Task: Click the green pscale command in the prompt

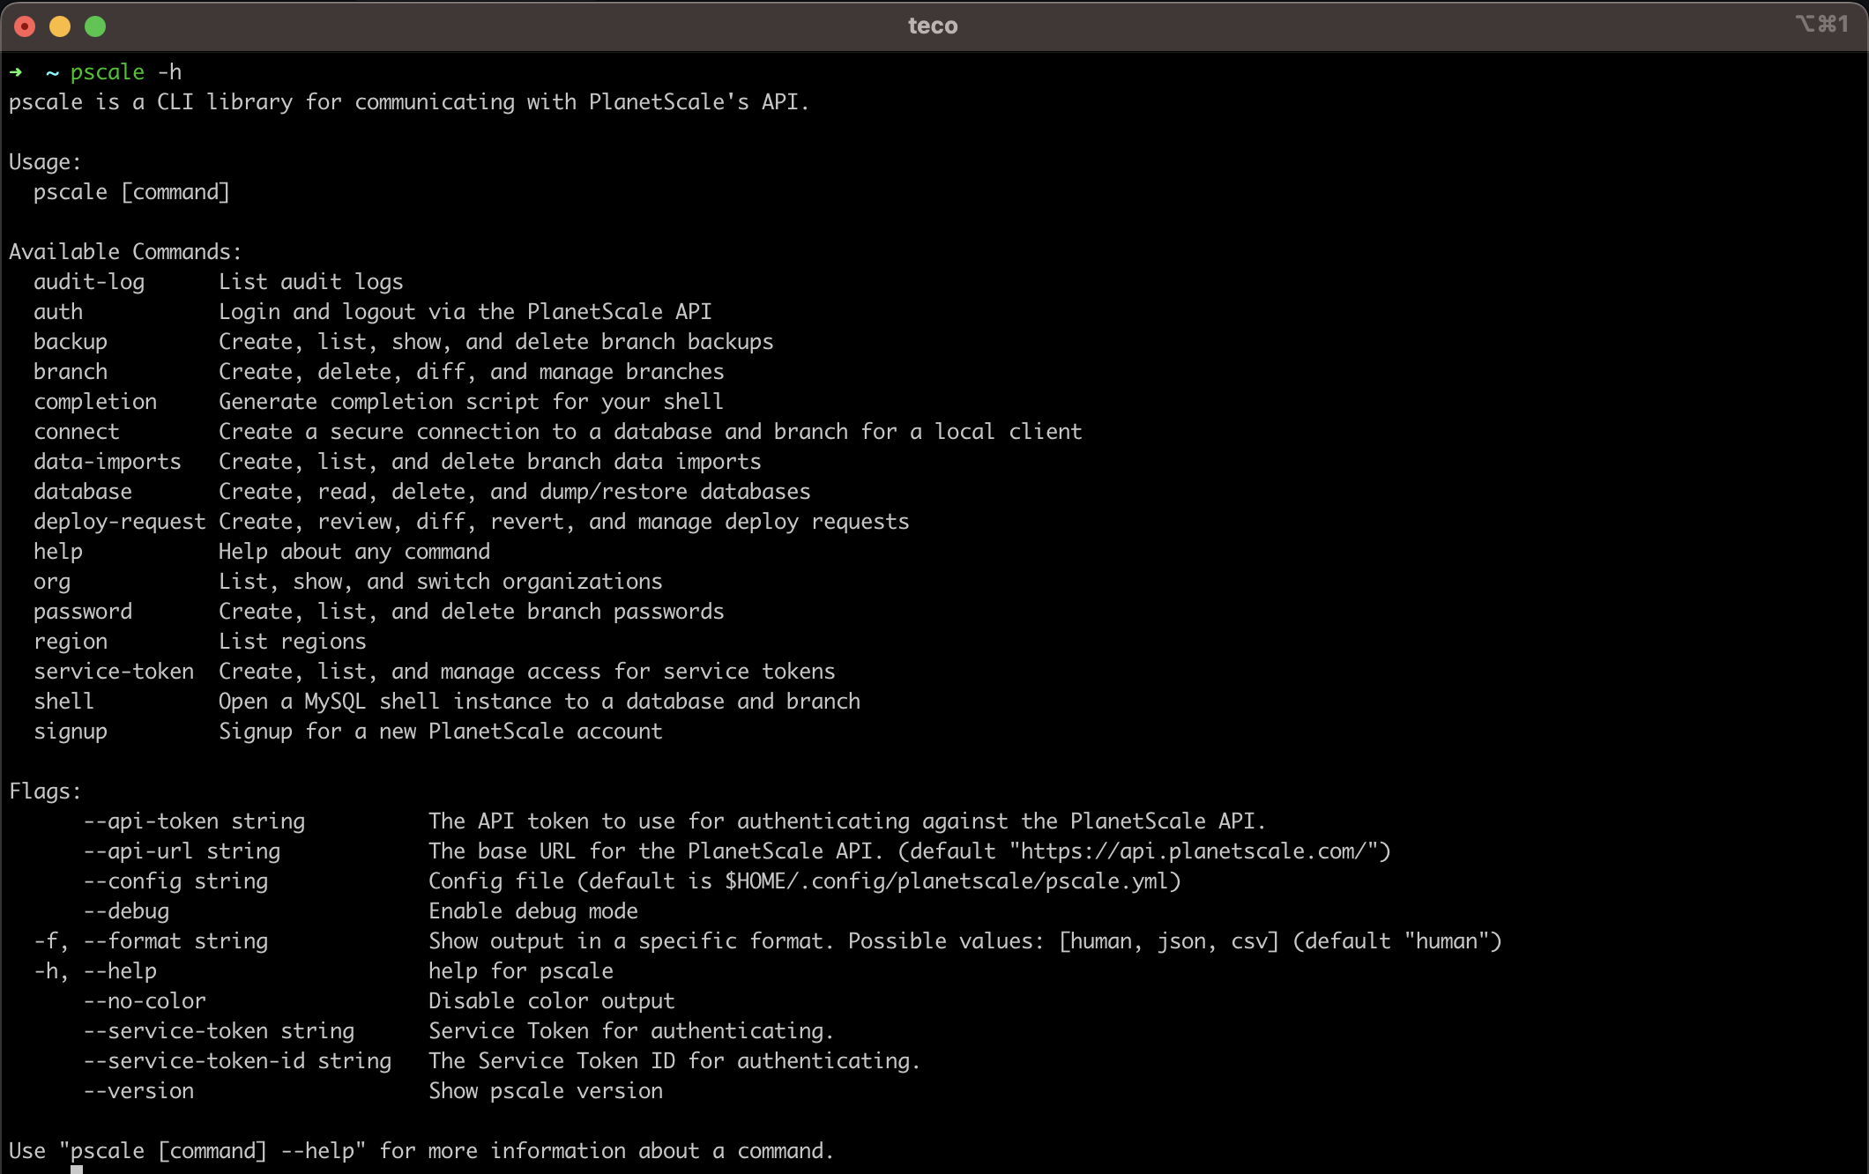Action: 106,71
